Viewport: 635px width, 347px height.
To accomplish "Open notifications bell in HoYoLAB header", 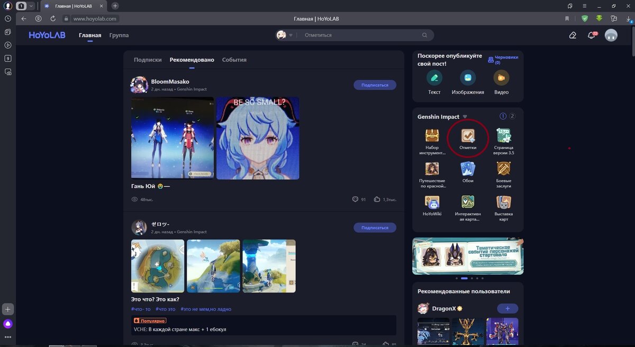I will 592,35.
